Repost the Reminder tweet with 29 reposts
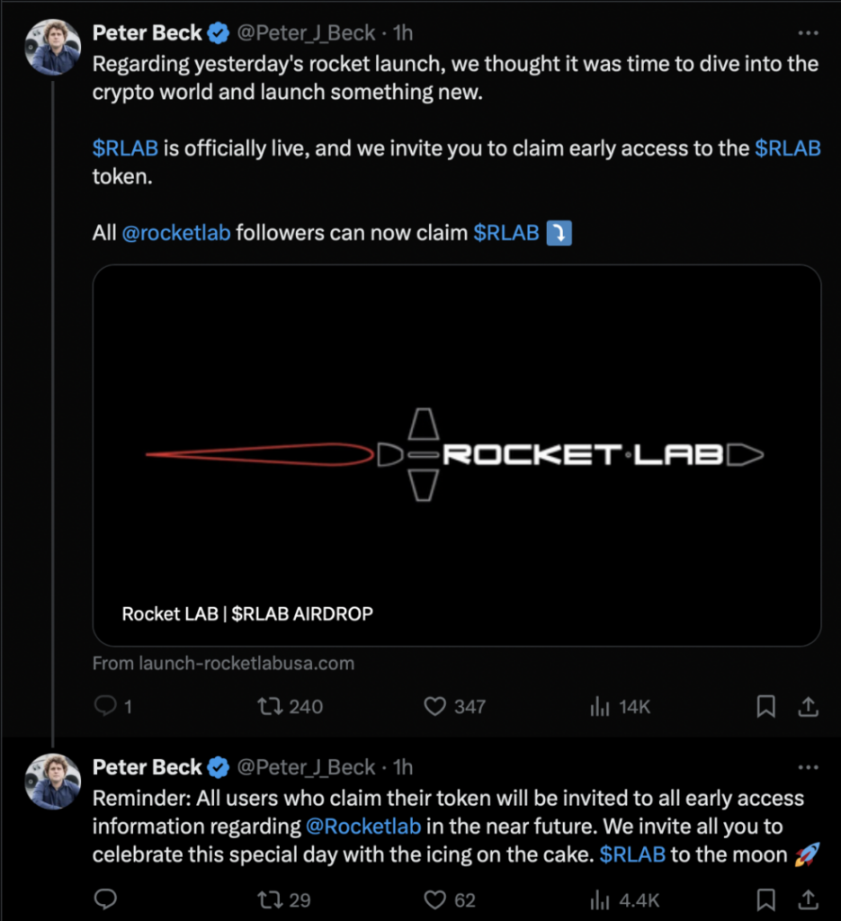The height and width of the screenshot is (921, 841). click(x=269, y=899)
